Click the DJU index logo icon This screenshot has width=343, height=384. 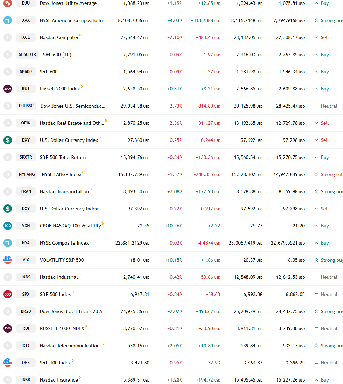[8, 3]
